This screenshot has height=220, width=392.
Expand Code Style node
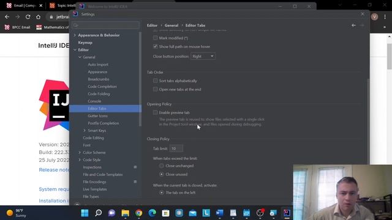click(80, 159)
